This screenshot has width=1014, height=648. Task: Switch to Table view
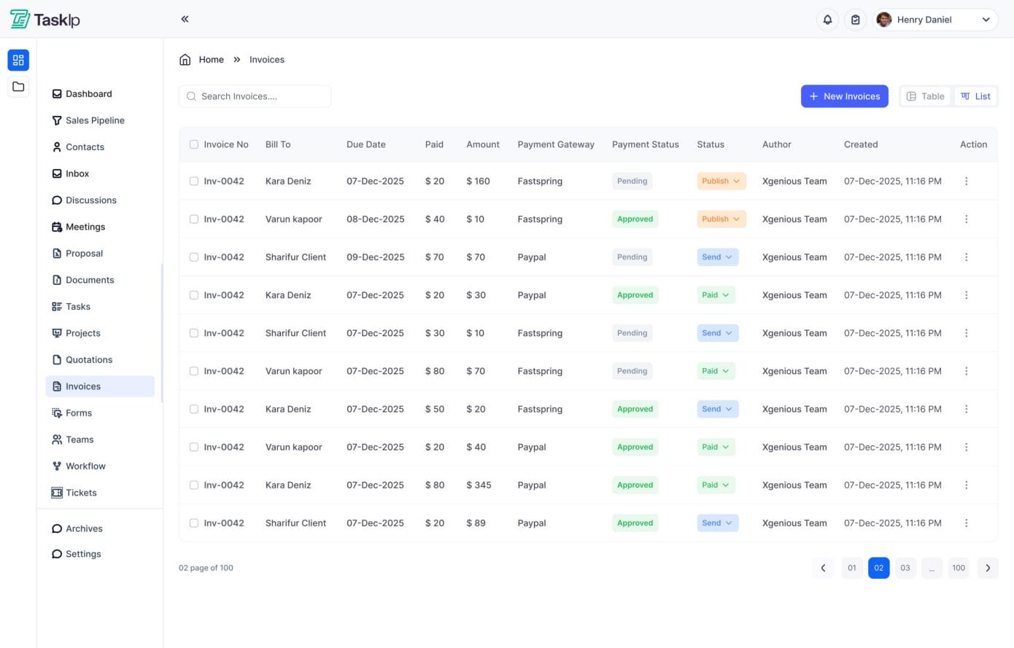coord(925,96)
